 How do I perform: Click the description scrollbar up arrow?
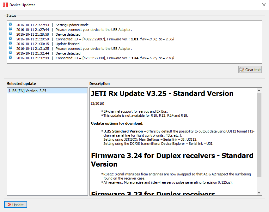click(259, 91)
